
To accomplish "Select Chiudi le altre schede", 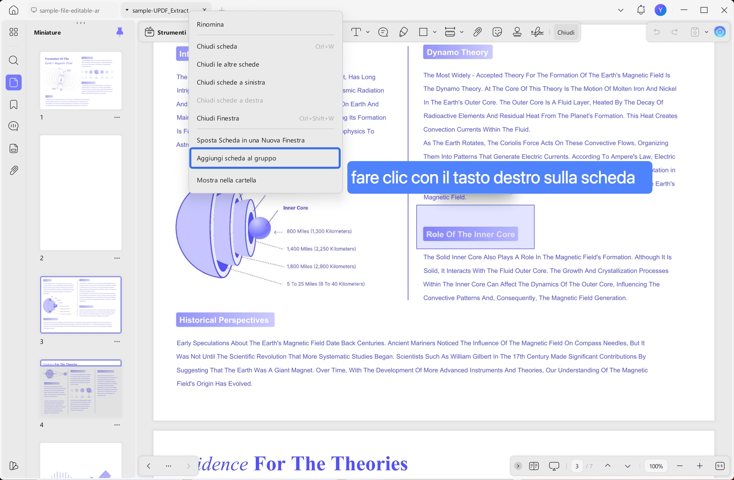I will coord(265,64).
